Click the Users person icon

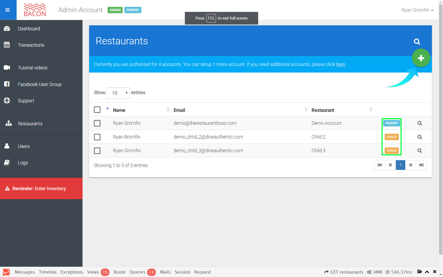[7, 146]
